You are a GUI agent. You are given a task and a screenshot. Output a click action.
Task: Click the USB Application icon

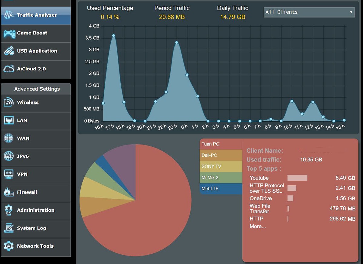click(x=9, y=51)
